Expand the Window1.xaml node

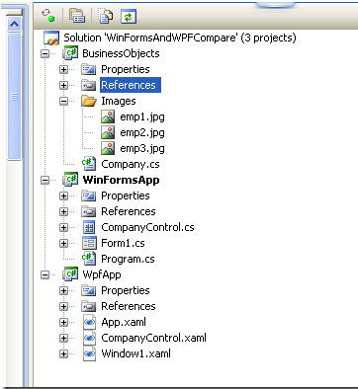[x=63, y=353]
